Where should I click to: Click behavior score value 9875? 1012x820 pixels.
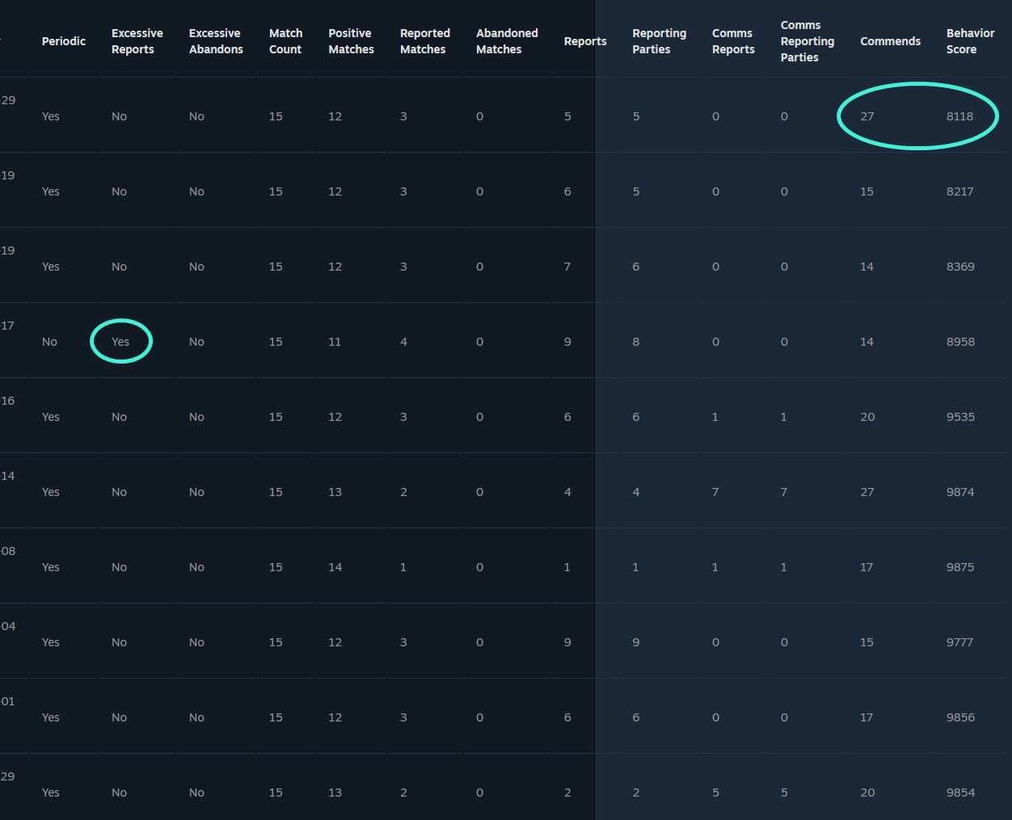click(x=960, y=567)
